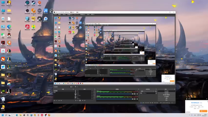Open the WeGame desktop icon
Image resolution: width=208 pixels, height=117 pixels.
(9, 75)
